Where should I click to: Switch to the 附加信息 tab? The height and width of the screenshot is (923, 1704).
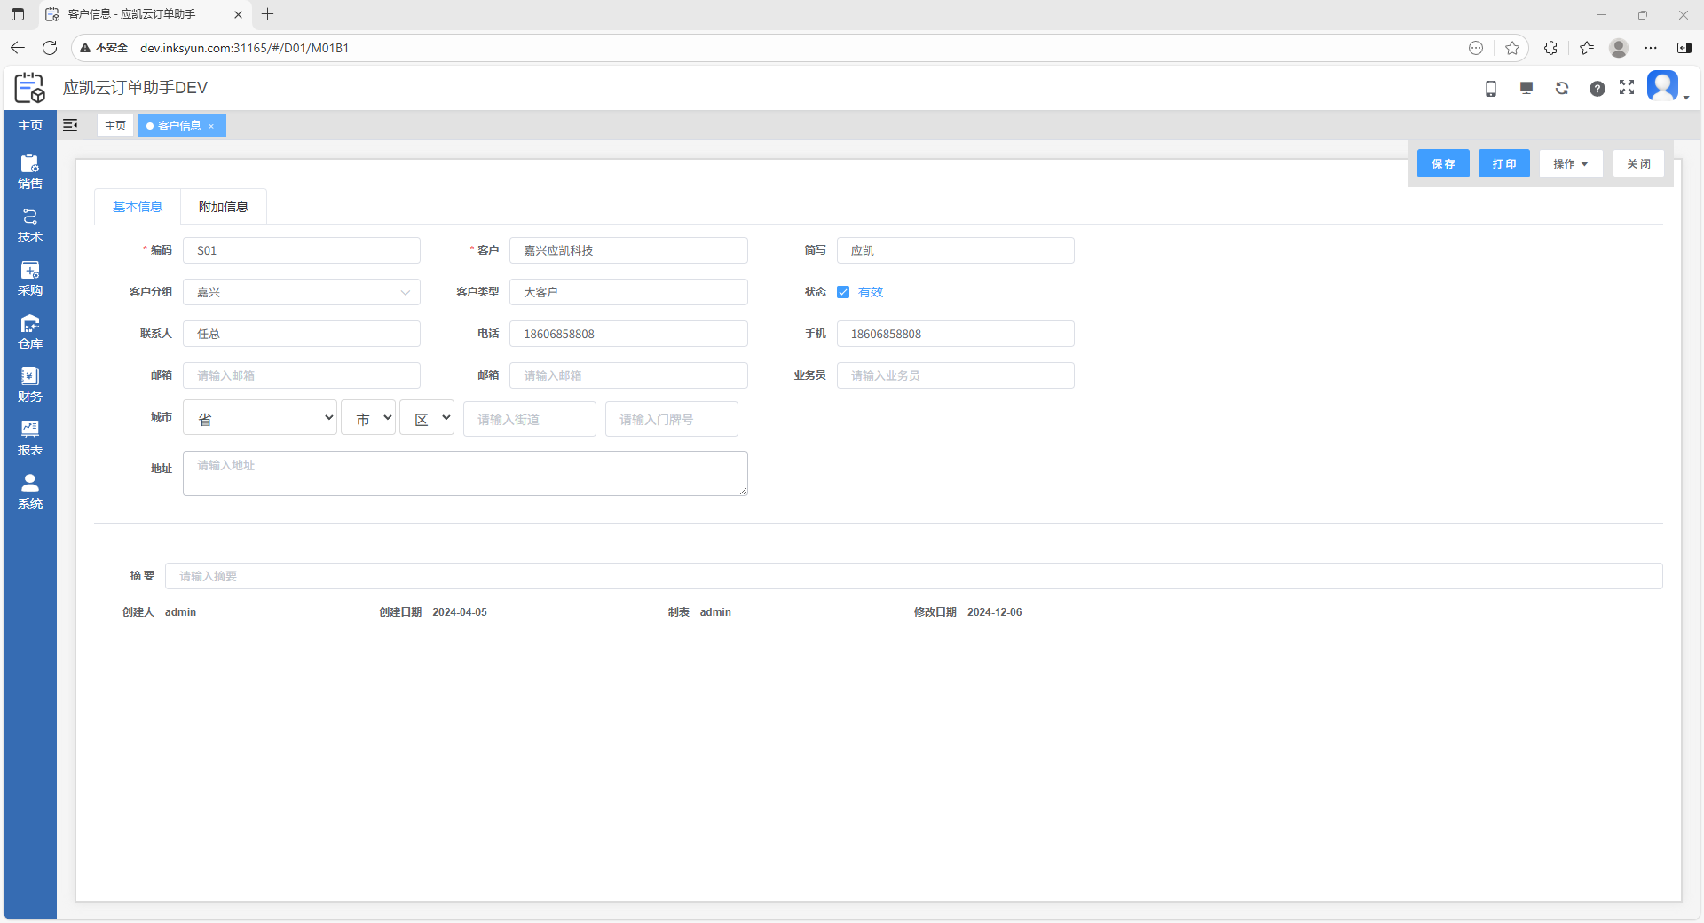coord(224,207)
